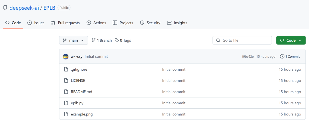Click the LICENSE file icon
The image size is (309, 122).
click(66, 80)
